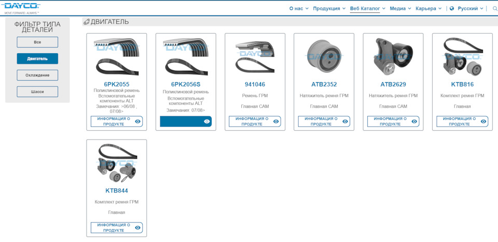Open product info for 941046
Image resolution: width=498 pixels, height=242 pixels.
coord(255,122)
